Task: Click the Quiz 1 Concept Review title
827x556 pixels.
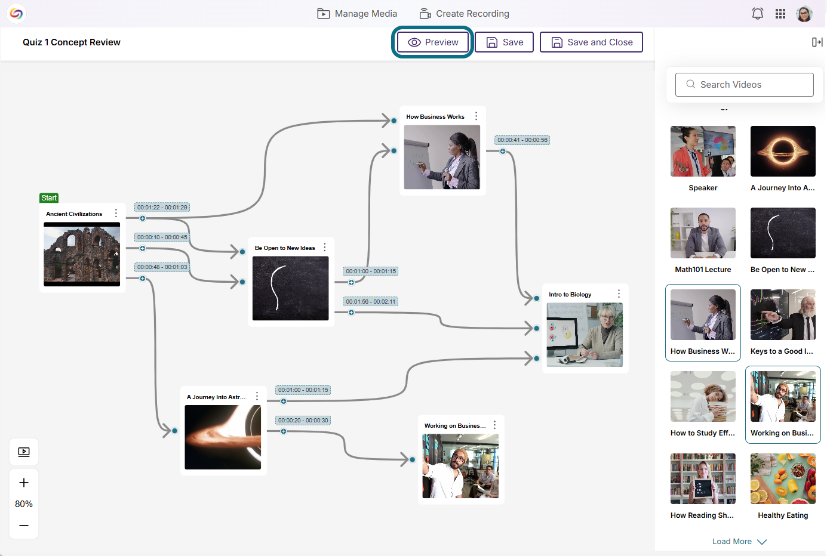Action: coord(72,42)
